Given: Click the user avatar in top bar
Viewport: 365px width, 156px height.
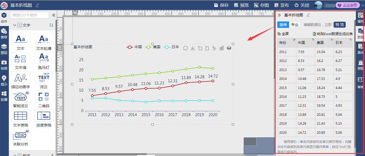Looking at the screenshot, I should (318, 5).
